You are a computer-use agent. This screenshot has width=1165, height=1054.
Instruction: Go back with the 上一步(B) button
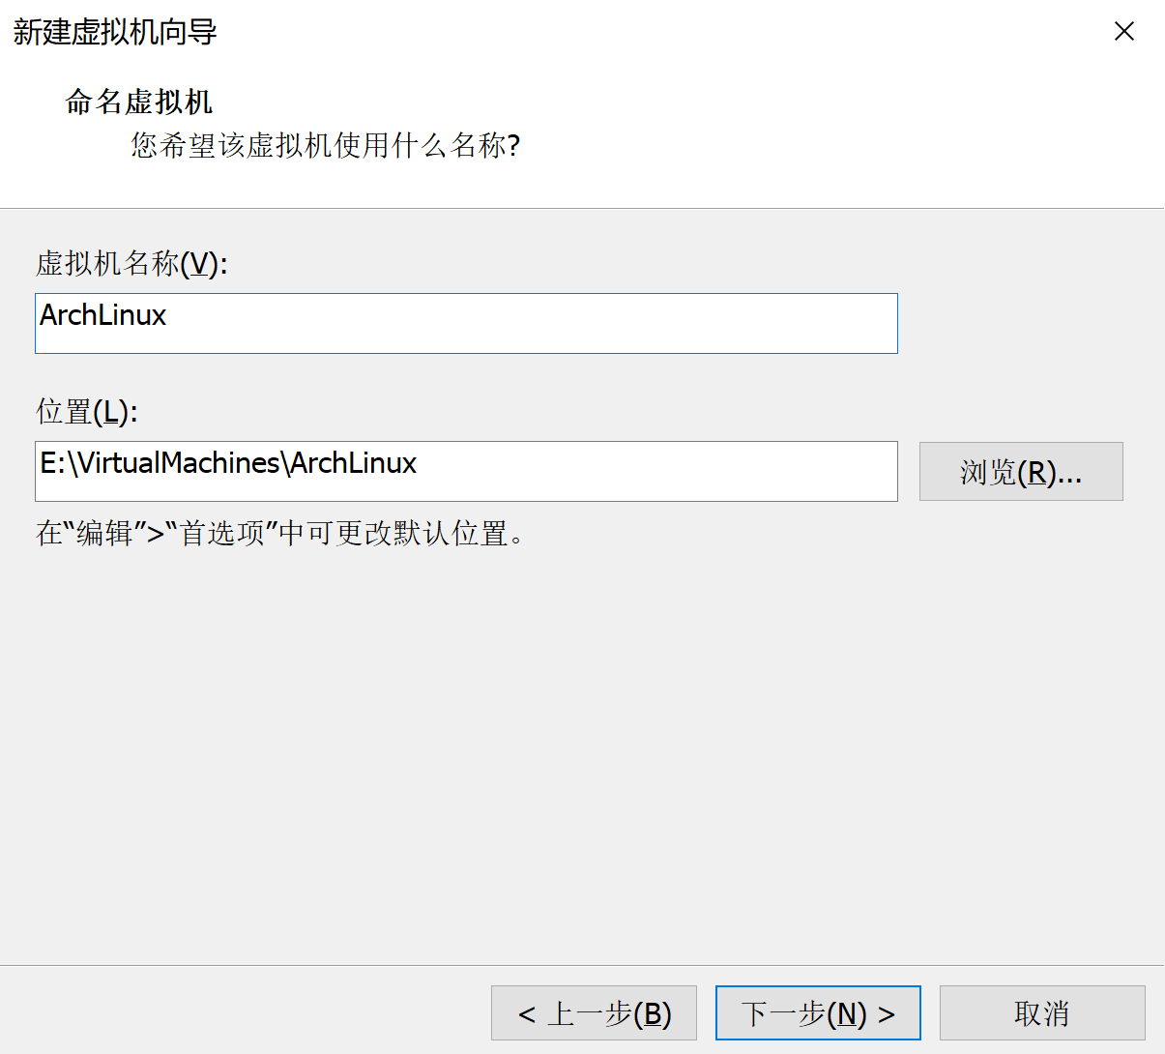tap(594, 1013)
